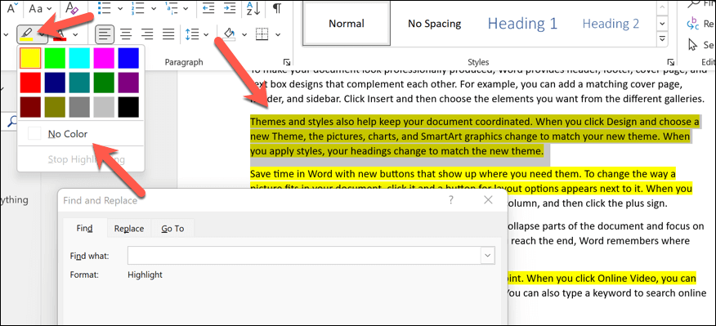
Task: Click the Font Color button with red underline
Action: [60, 34]
